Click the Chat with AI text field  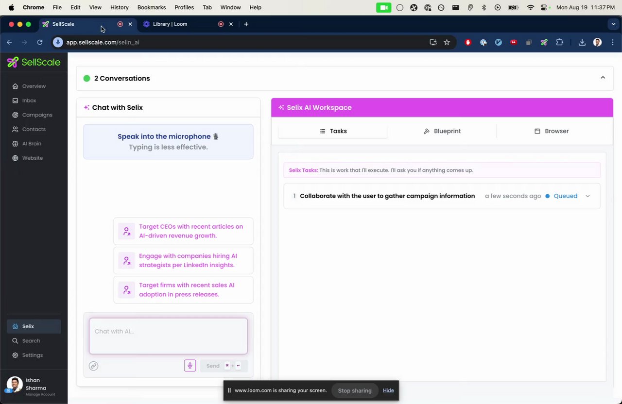[x=168, y=336]
